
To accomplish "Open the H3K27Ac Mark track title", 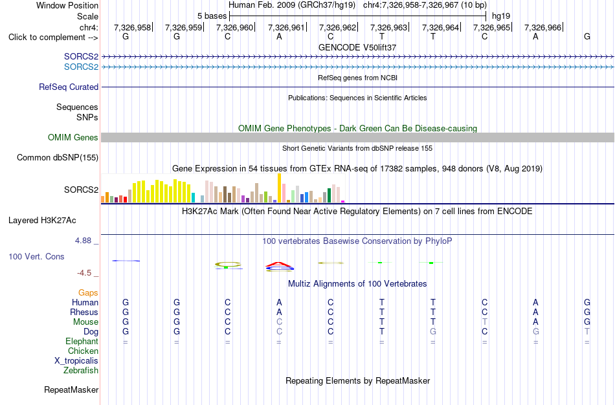I will (x=357, y=212).
